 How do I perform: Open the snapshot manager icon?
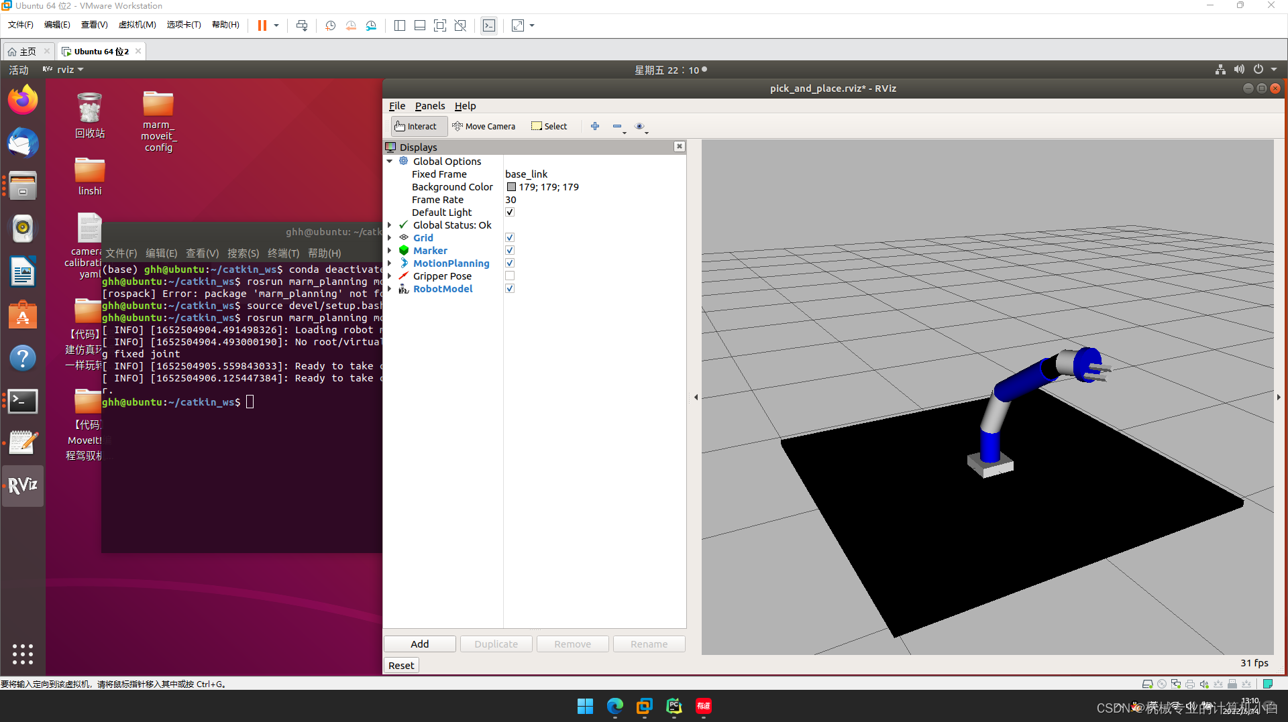click(x=372, y=25)
